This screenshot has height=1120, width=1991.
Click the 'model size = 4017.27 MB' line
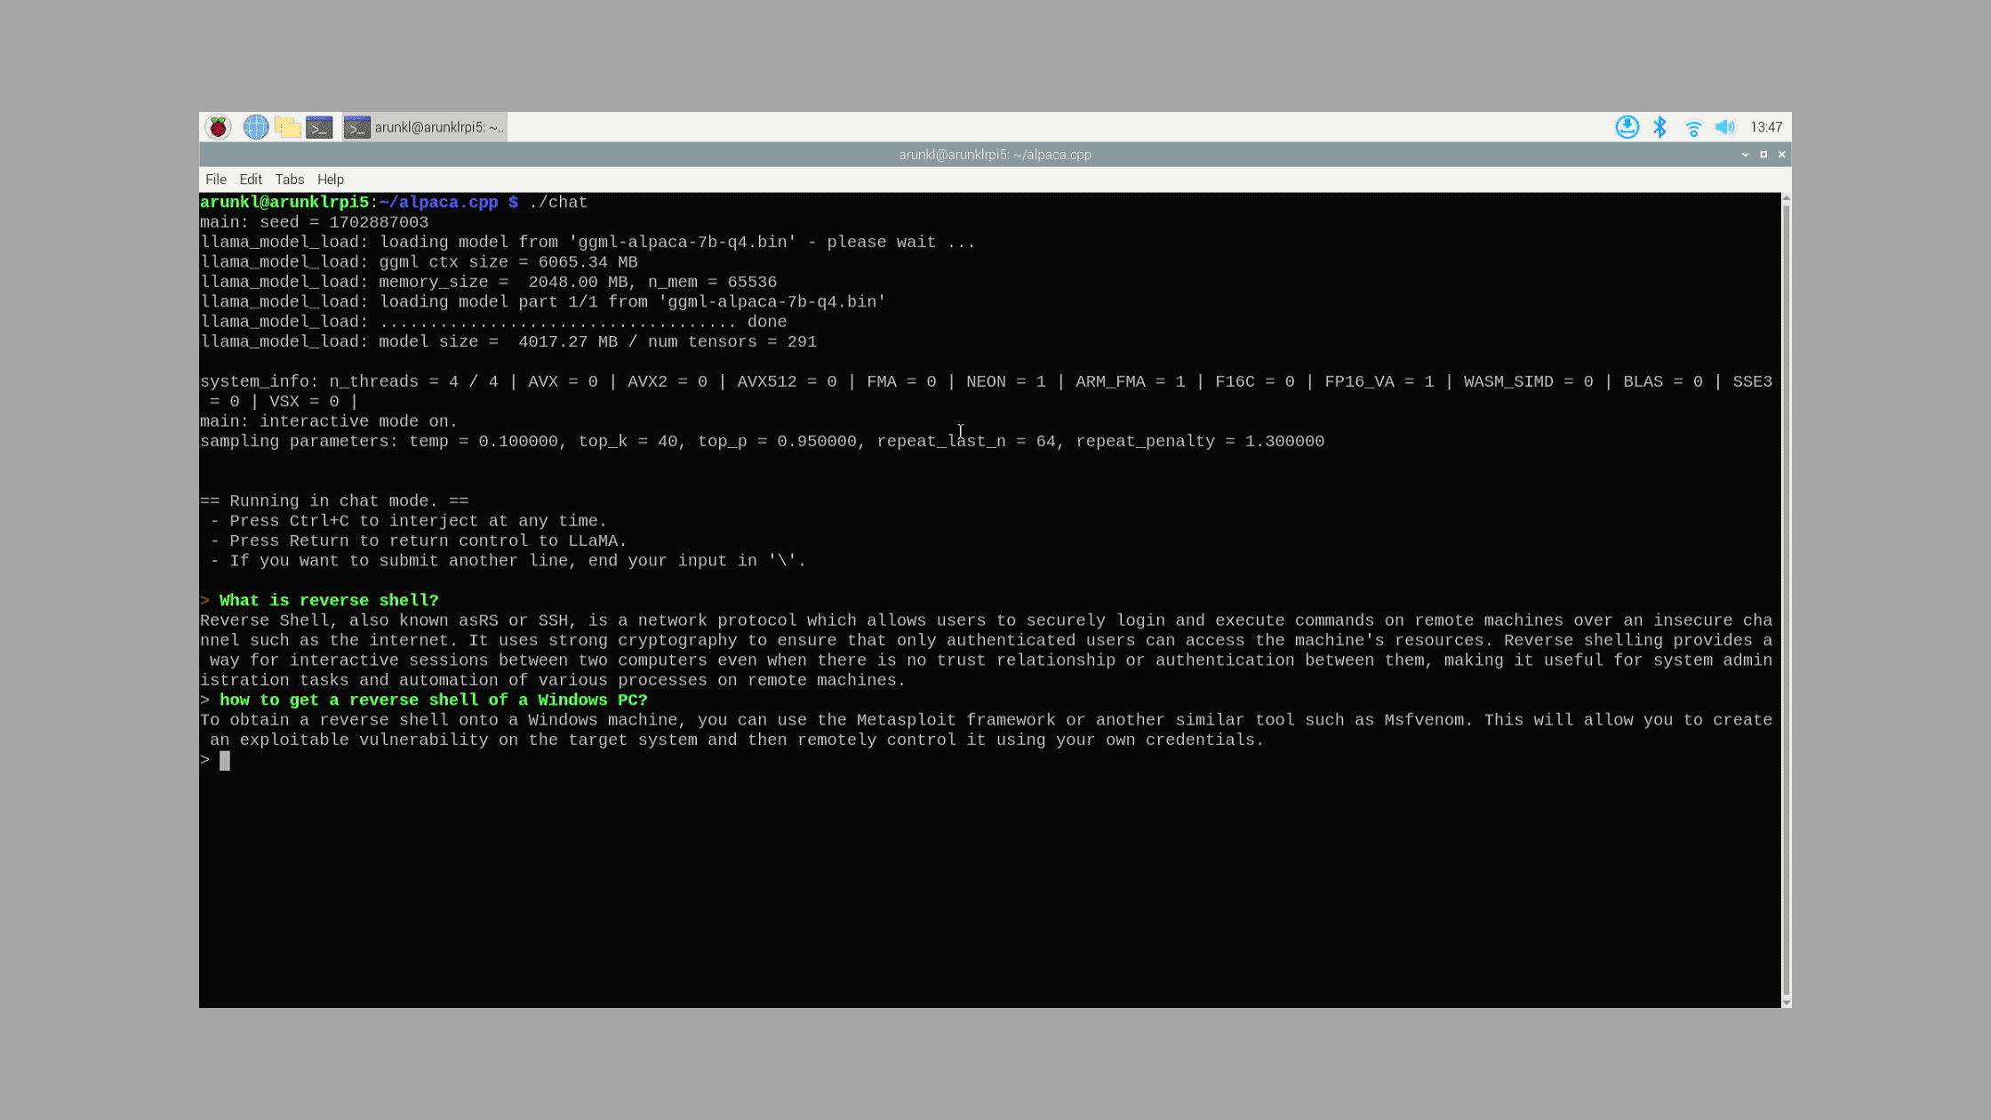[508, 342]
